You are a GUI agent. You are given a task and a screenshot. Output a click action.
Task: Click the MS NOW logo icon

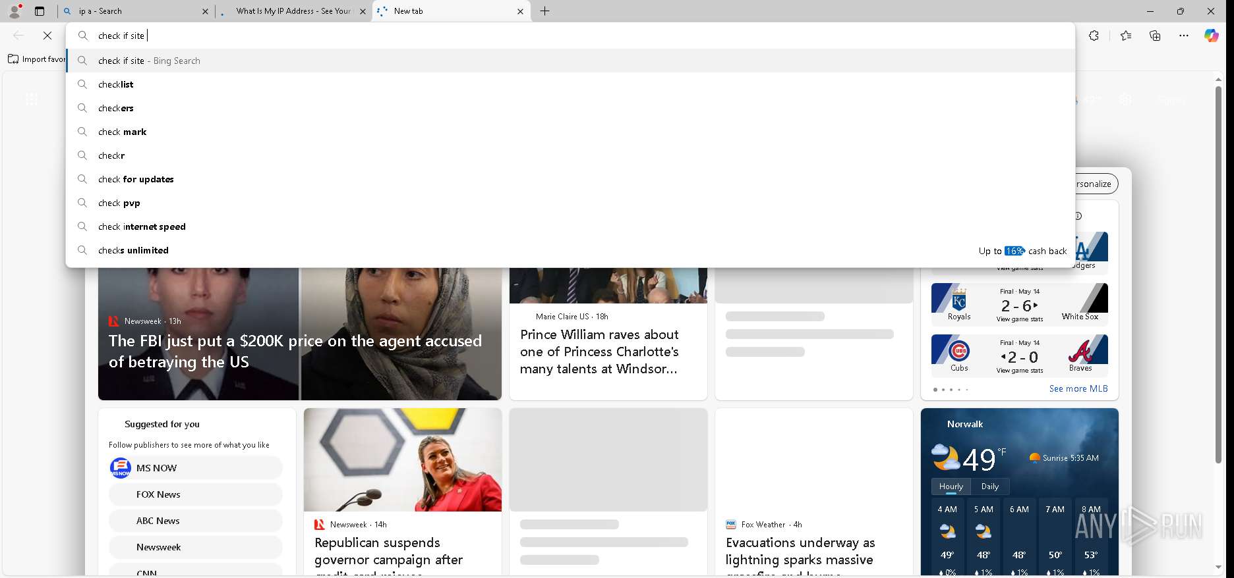tap(121, 468)
